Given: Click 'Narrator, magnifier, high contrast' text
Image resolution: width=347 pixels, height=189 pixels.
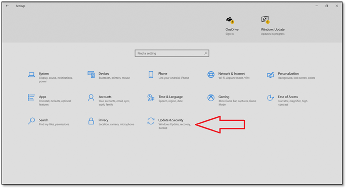Looking at the screenshot, I should [293, 103].
